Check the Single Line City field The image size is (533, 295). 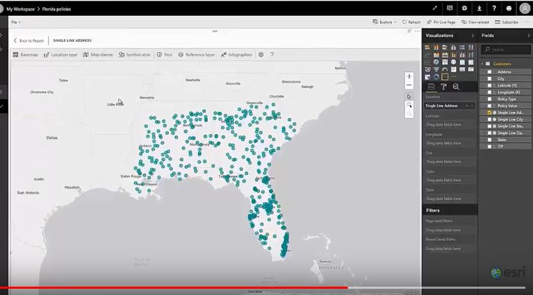489,119
